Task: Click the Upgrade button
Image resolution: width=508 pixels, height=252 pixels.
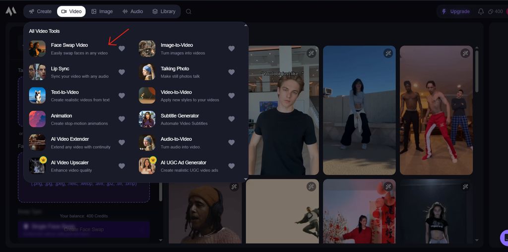Action: tap(455, 11)
